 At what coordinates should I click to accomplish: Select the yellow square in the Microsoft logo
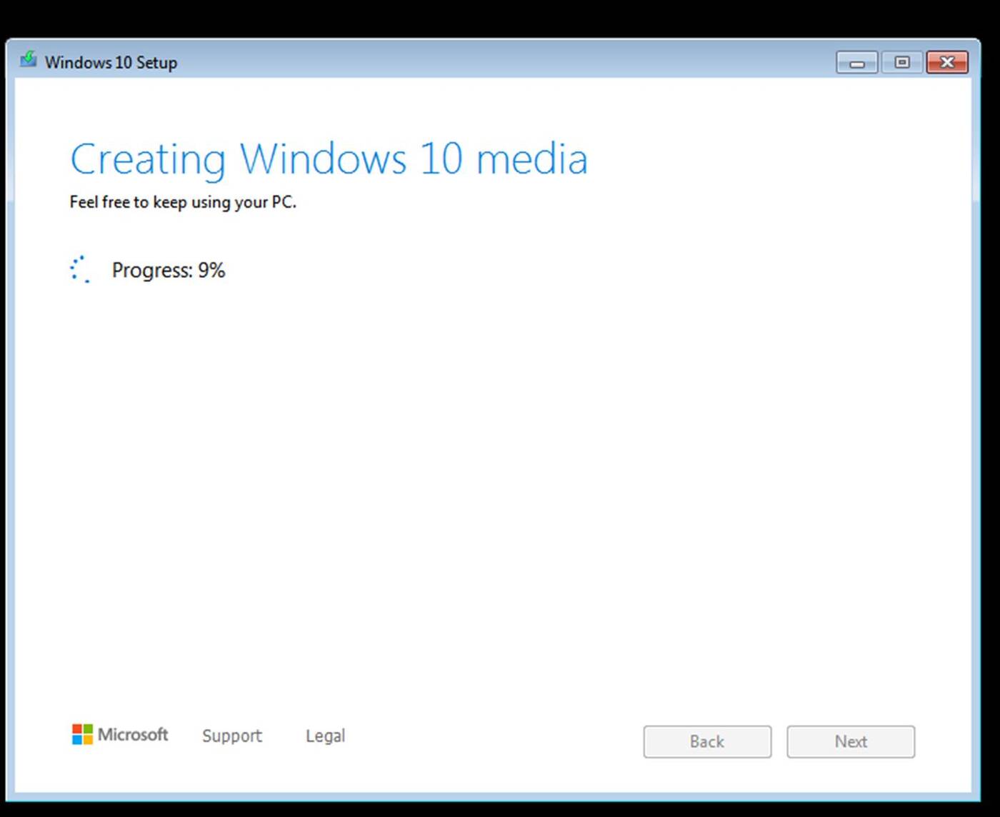coord(88,738)
